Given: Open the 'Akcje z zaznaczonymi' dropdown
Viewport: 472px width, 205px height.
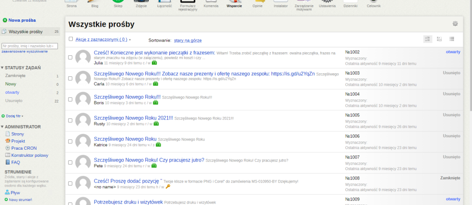Looking at the screenshot, I should coord(103,39).
